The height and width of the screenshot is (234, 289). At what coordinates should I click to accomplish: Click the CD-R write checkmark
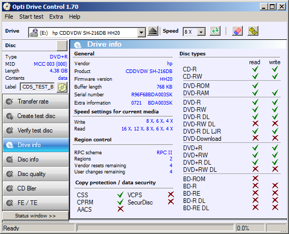click(275, 69)
